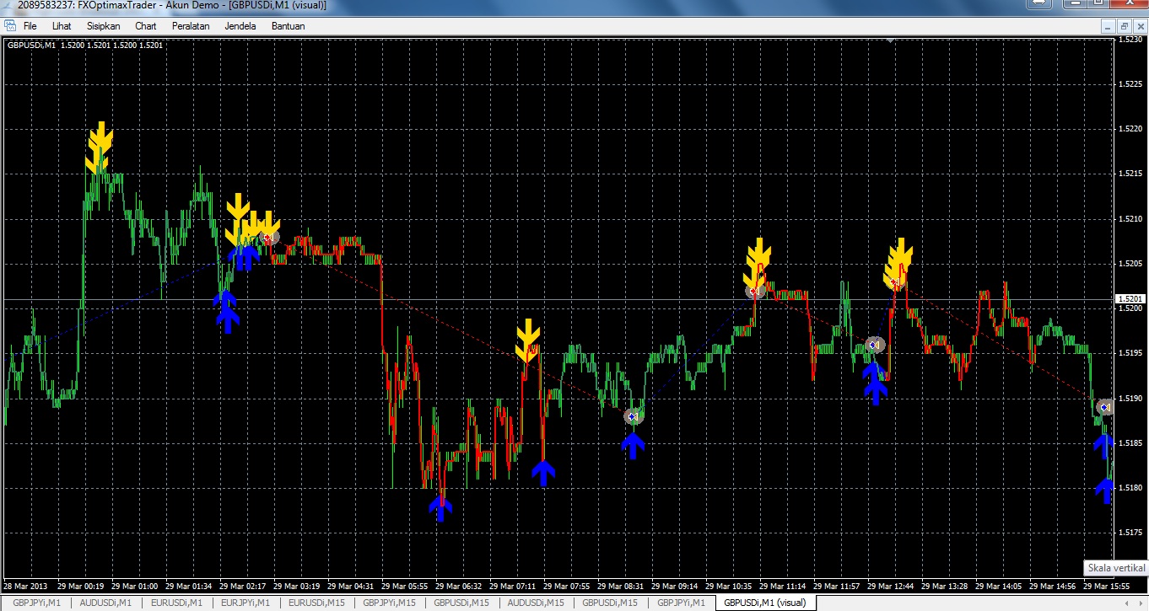Switch to the EURUSDi,M1 chart tab
Viewport: 1149px width, 611px height.
pyautogui.click(x=177, y=603)
